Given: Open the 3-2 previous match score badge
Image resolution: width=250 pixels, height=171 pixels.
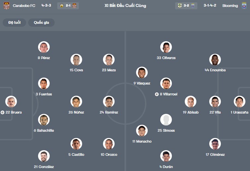Looking at the screenshot, I should pos(186,6).
